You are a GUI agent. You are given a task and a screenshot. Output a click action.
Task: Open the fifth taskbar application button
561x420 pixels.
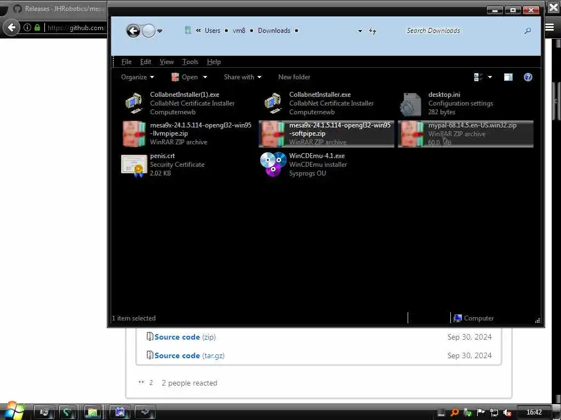(145, 412)
